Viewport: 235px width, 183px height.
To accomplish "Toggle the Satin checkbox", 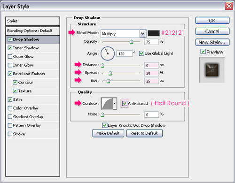I will coord(10,99).
